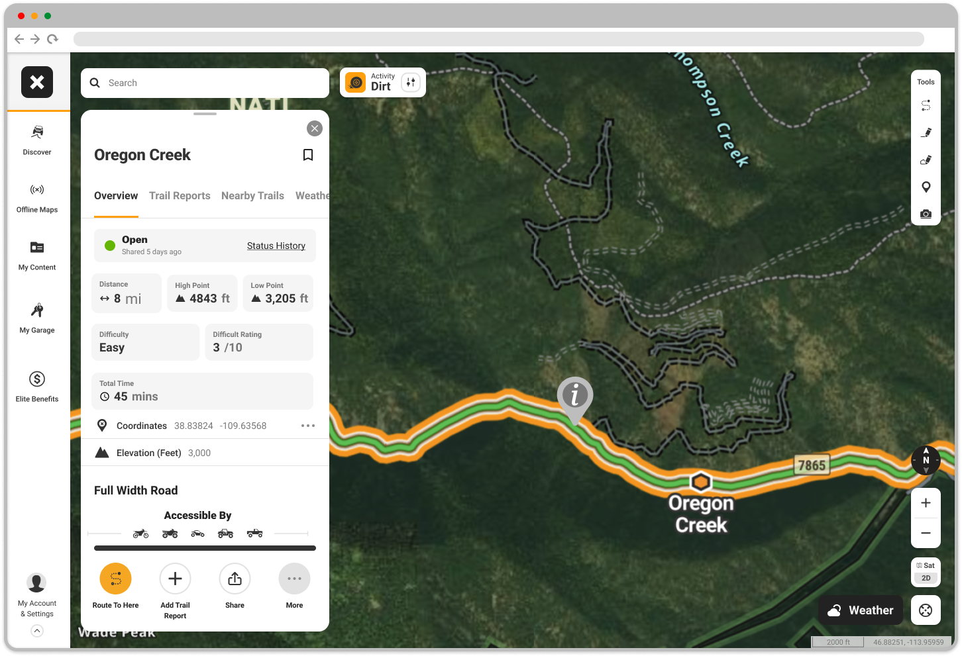The height and width of the screenshot is (656, 962).
Task: Click the coordinates pin icon
Action: point(102,425)
